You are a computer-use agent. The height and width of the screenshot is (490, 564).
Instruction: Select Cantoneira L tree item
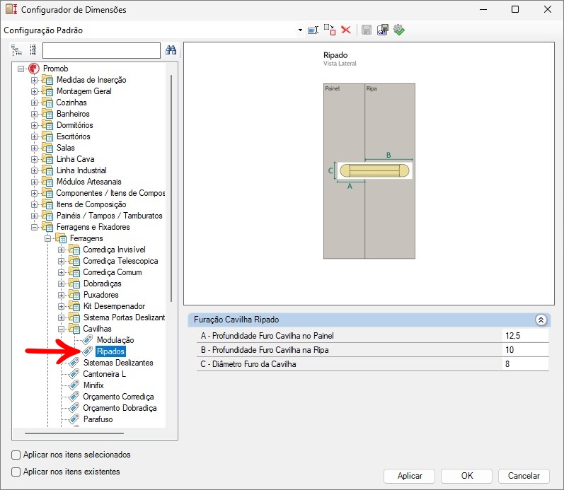(104, 374)
